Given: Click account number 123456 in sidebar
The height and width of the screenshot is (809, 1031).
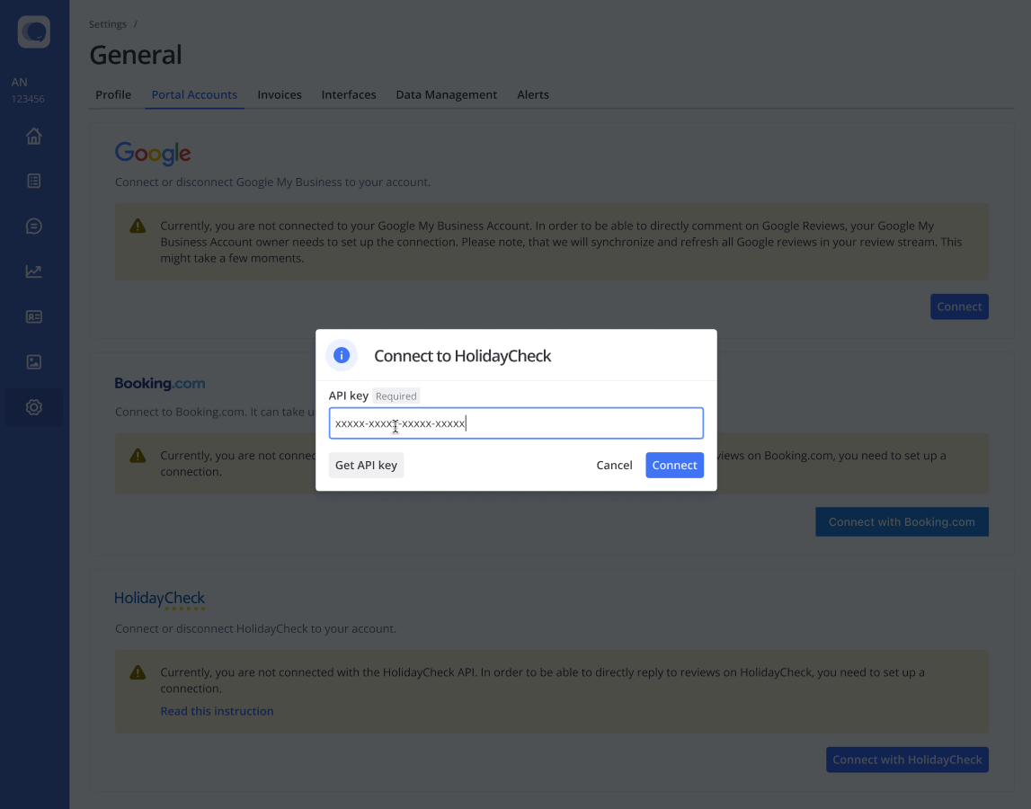Looking at the screenshot, I should [28, 99].
